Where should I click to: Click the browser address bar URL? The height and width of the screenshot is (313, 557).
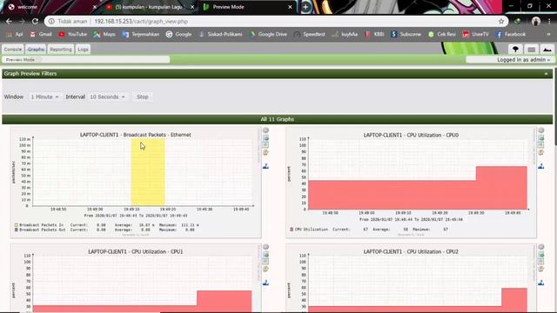[141, 21]
